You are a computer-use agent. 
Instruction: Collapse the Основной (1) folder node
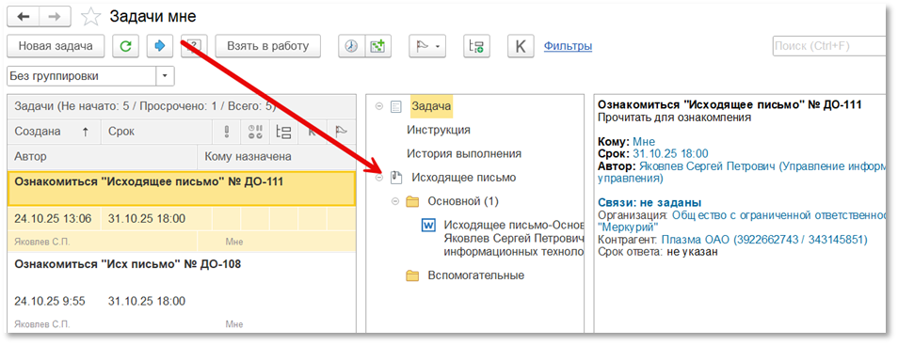[394, 201]
